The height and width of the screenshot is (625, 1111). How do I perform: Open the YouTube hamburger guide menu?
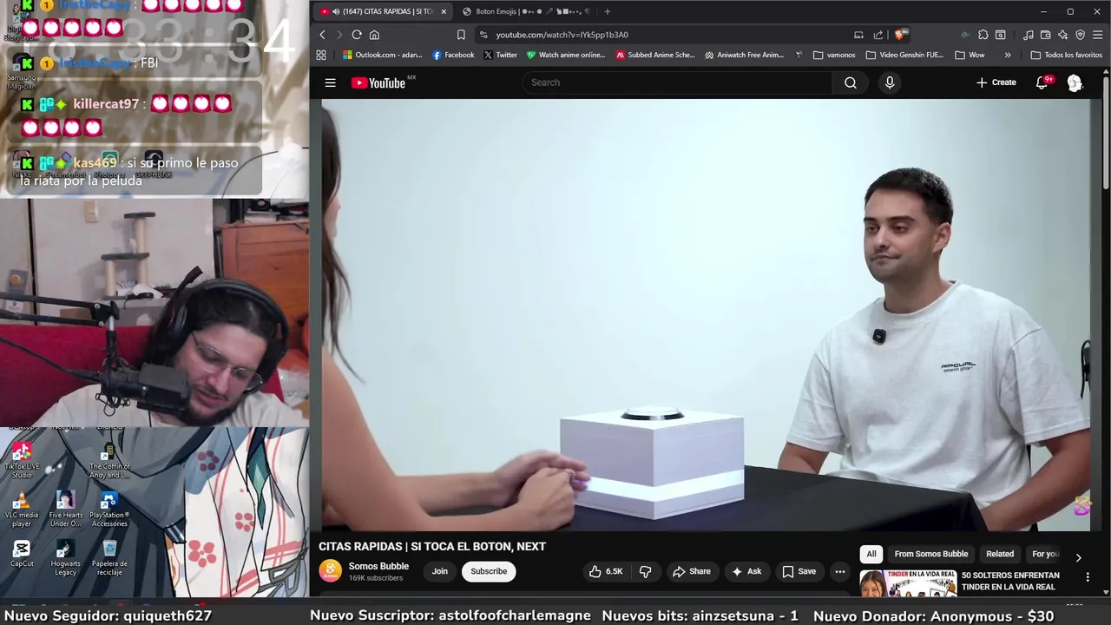[330, 82]
